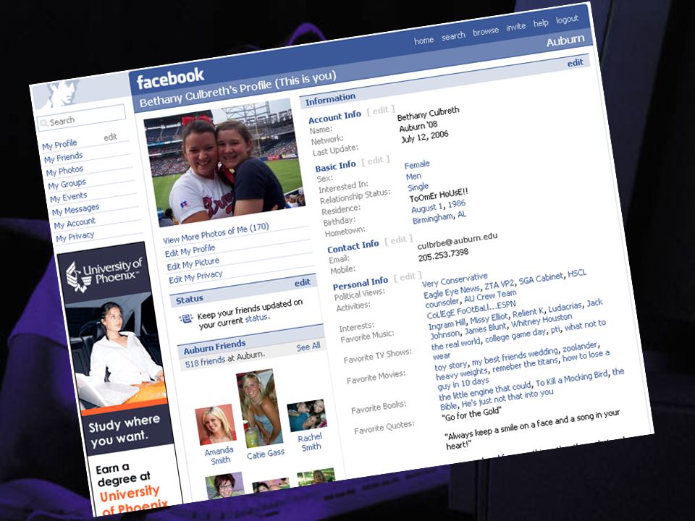Click edit at the top right of the profile
Image resolution: width=695 pixels, height=521 pixels.
[x=576, y=62]
